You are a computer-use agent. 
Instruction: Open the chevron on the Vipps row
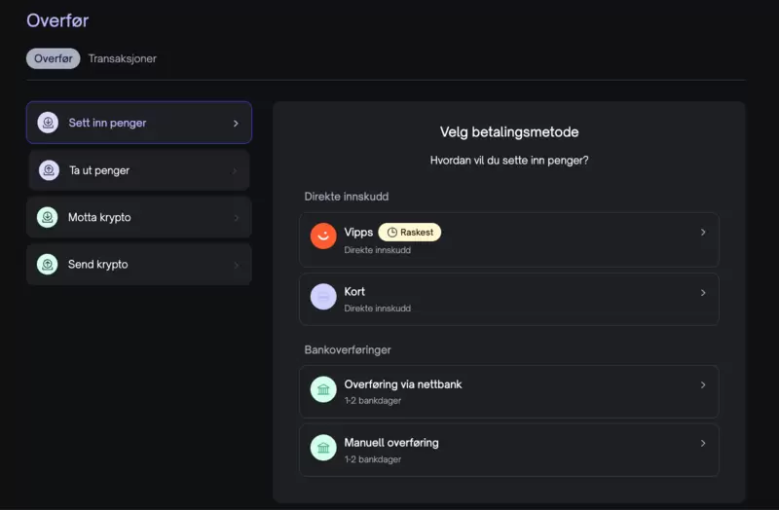click(703, 232)
